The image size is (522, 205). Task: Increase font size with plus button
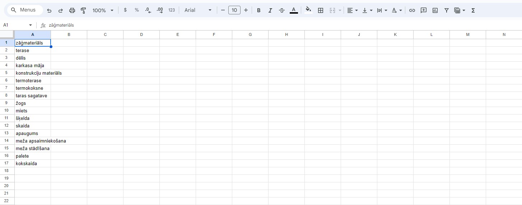(246, 10)
